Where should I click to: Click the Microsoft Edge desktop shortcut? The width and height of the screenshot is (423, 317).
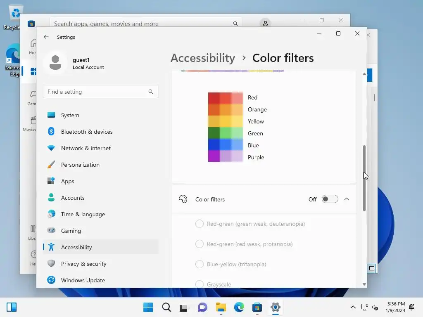pos(14,60)
